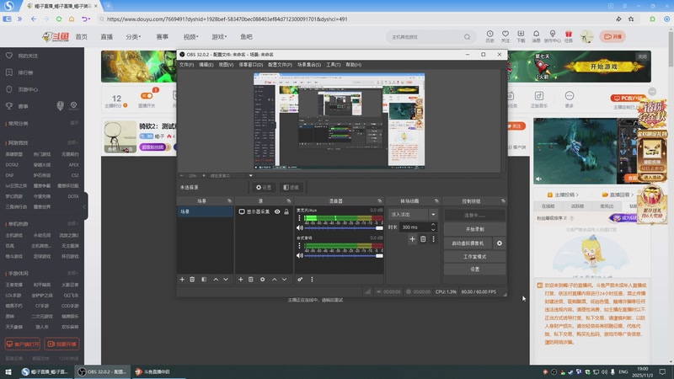674x379 pixels.
Task: Open OBS 视图(V) menu
Action: [226, 65]
